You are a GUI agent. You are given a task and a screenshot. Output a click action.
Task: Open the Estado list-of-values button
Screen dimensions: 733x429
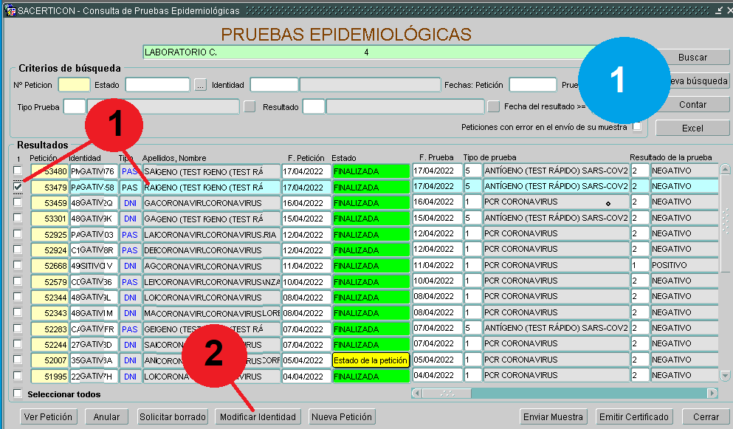(200, 85)
